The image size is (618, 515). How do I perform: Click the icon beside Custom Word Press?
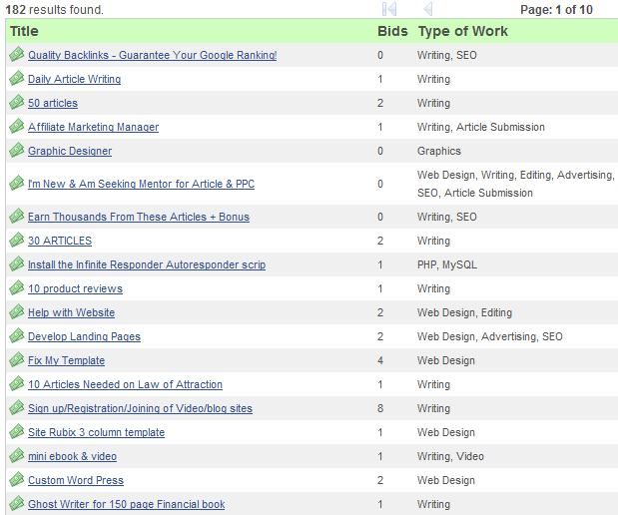[16, 480]
